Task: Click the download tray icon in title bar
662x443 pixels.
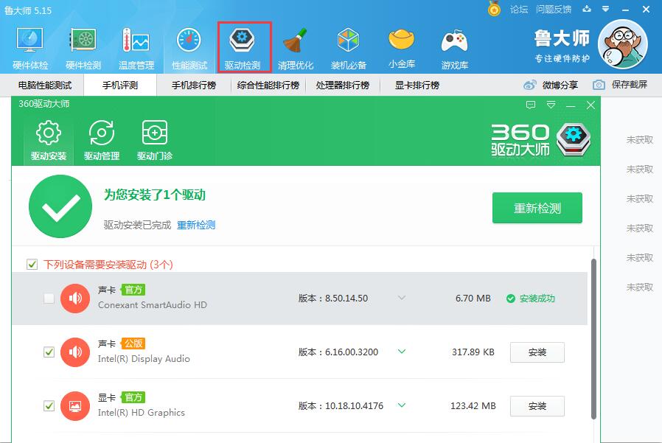Action: tap(587, 9)
